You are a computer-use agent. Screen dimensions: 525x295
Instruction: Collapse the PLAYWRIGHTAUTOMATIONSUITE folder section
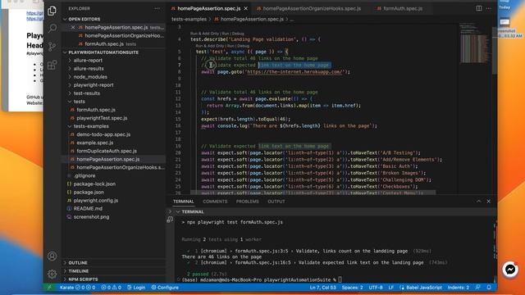pos(114,52)
